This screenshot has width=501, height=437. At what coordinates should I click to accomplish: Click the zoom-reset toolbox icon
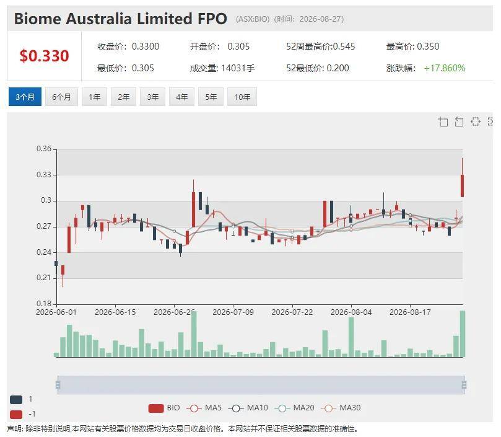coord(459,121)
